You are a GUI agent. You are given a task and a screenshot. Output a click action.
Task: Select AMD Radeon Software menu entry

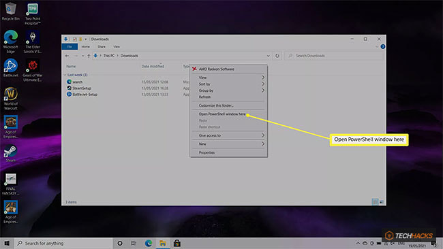pos(228,69)
